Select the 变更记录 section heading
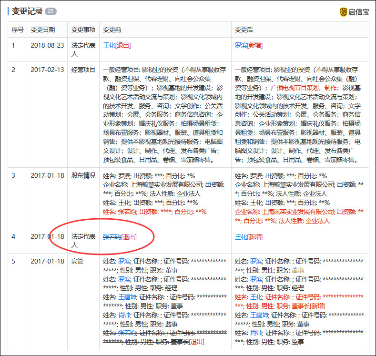This screenshot has width=376, height=356. [x=27, y=11]
